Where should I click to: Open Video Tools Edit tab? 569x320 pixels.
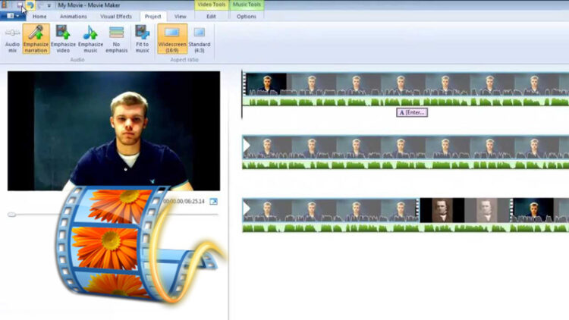[211, 17]
